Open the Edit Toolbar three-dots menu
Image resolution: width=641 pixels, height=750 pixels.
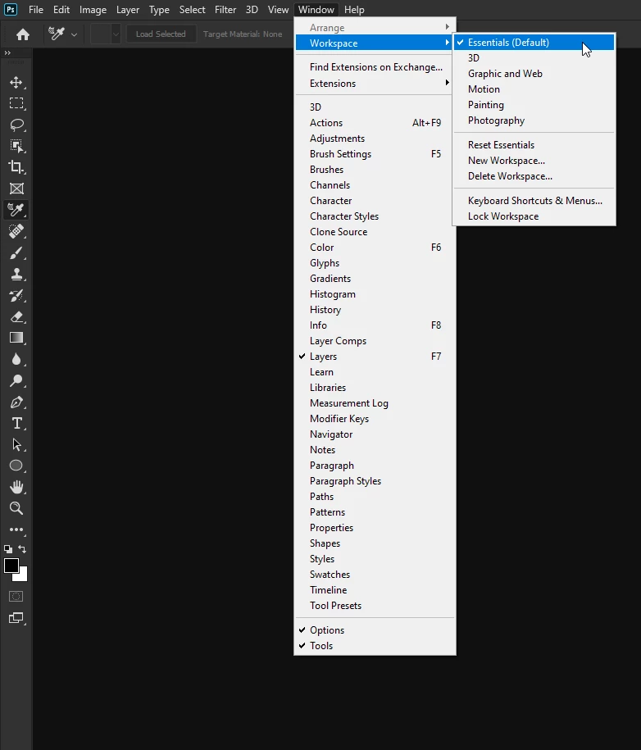coord(16,530)
